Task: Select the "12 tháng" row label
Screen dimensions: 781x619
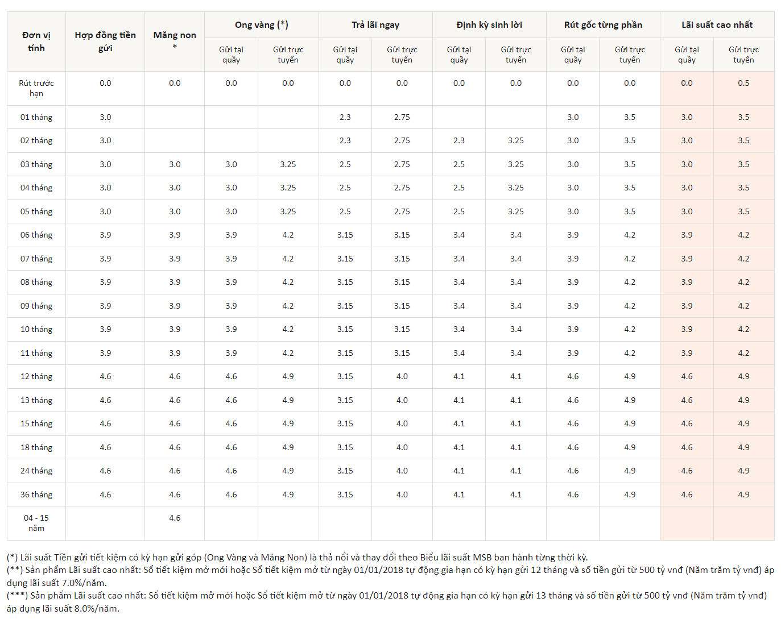Action: (x=36, y=376)
